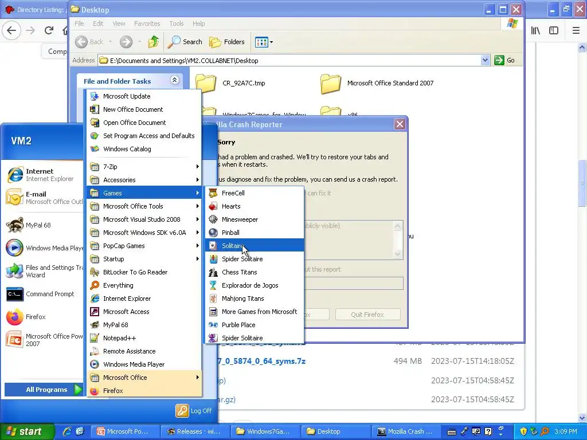Image resolution: width=587 pixels, height=440 pixels.
Task: Click Quit Firefox in Crash Reporter
Action: [x=367, y=315]
